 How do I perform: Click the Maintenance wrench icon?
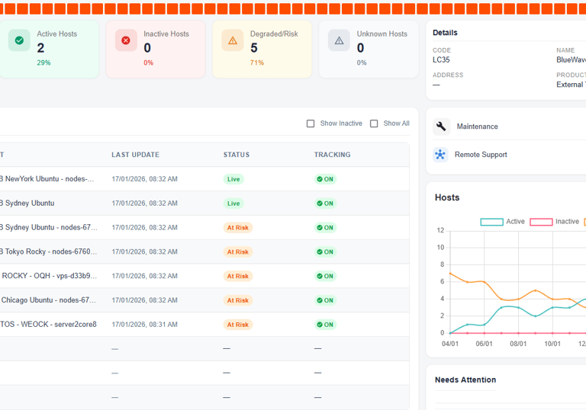[441, 127]
